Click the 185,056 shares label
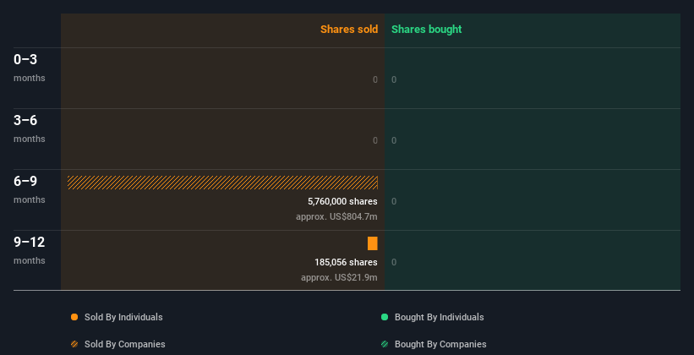Viewport: 694px width, 355px height. coord(346,262)
